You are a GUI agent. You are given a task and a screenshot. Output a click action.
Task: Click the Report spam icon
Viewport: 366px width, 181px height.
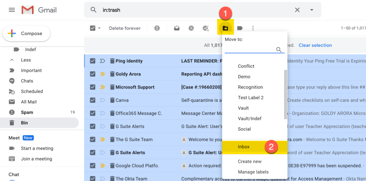[157, 28]
